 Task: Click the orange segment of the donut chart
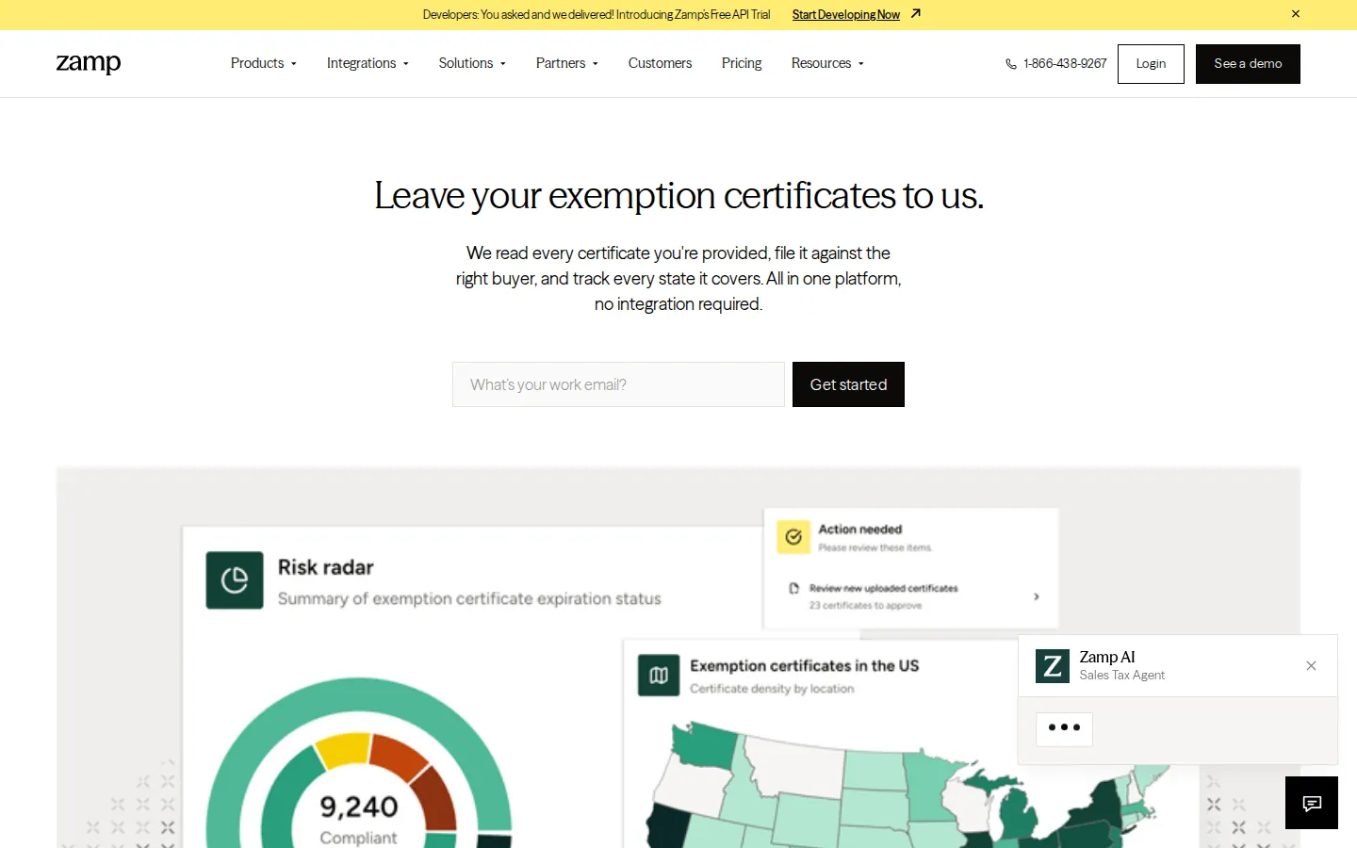coord(399,758)
